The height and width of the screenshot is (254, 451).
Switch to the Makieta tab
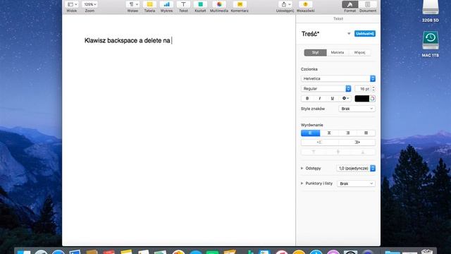[x=338, y=52]
